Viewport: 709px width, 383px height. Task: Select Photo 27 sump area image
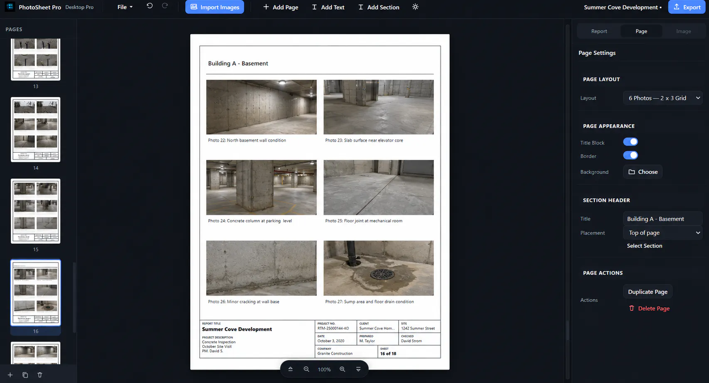coord(379,268)
